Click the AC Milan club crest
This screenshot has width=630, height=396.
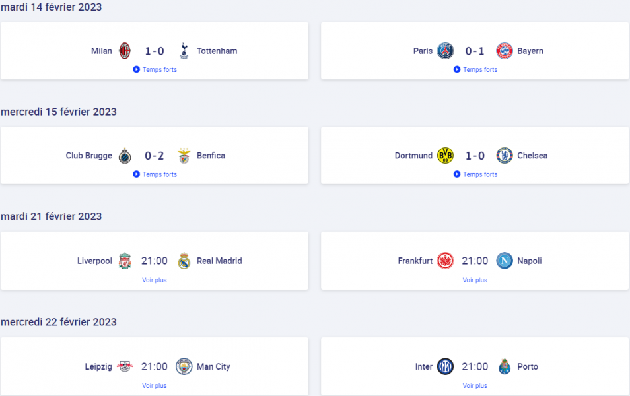(x=125, y=51)
